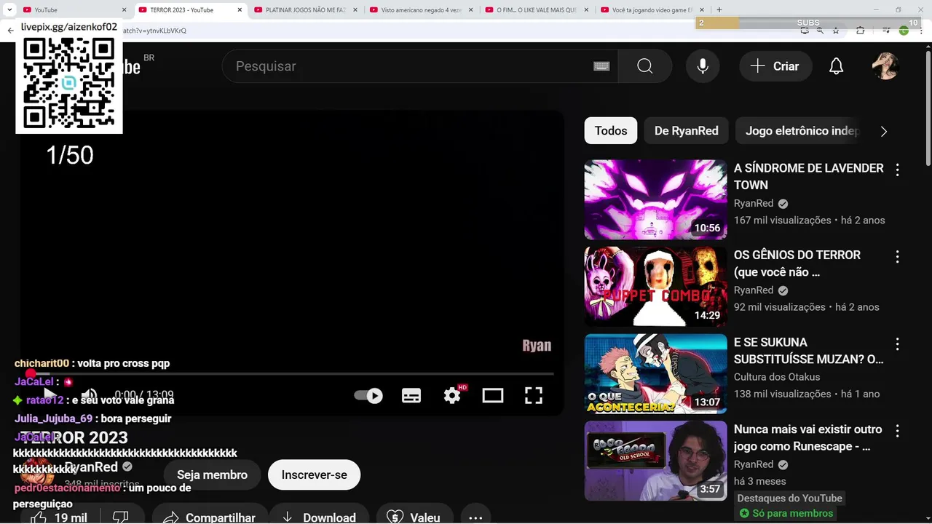
Task: Open the Runescape Old School video thumbnail
Action: 655,461
